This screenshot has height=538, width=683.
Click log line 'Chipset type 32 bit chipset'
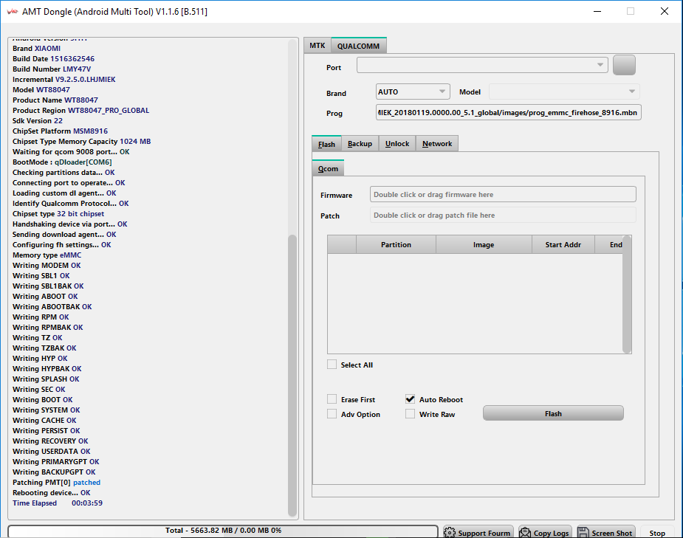pos(58,214)
